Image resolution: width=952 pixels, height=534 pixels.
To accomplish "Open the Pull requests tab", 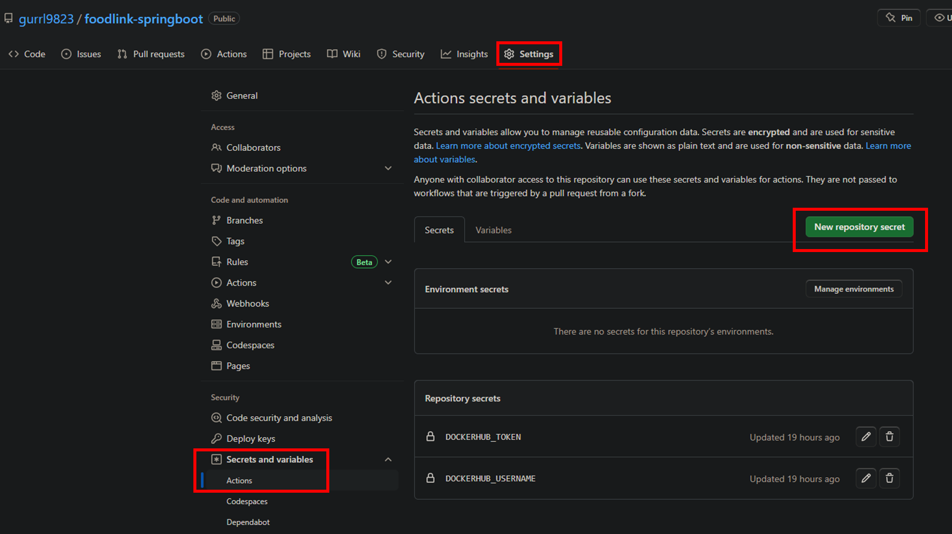I will pos(151,54).
